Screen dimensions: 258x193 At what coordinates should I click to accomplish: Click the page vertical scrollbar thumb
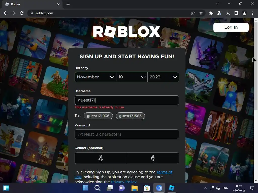tap(256, 66)
